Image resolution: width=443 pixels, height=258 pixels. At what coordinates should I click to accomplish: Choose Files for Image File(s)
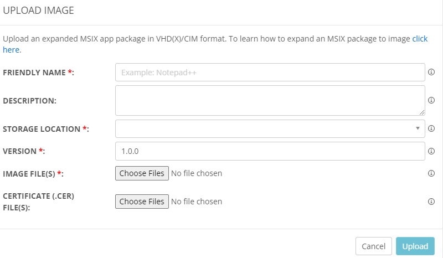point(142,173)
